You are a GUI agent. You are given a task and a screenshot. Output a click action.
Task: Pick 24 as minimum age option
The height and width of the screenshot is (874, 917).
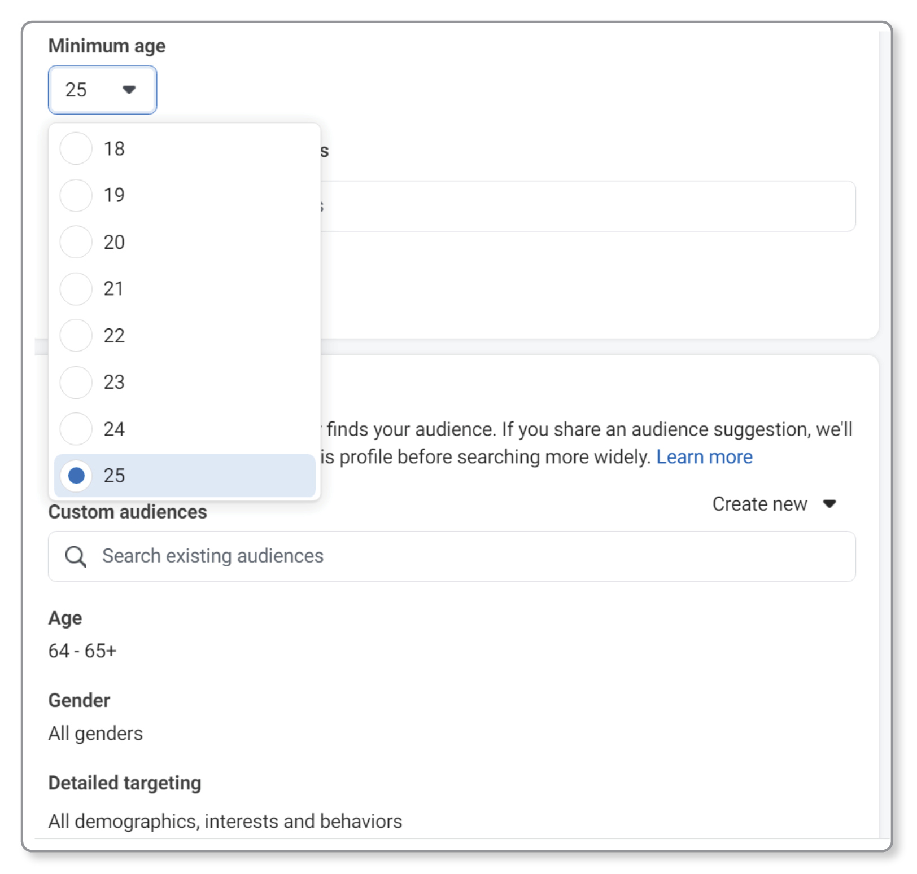point(185,429)
